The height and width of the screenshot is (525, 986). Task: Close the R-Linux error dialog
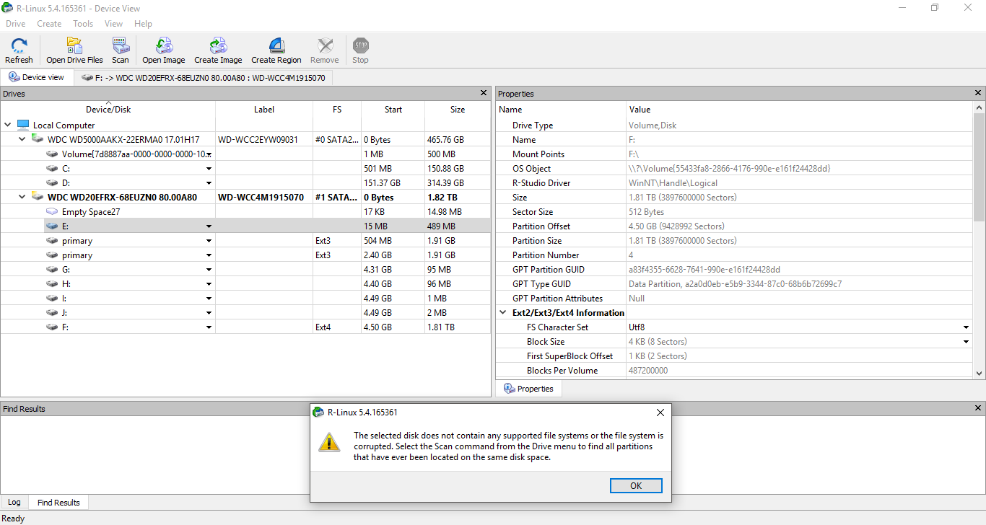point(660,412)
